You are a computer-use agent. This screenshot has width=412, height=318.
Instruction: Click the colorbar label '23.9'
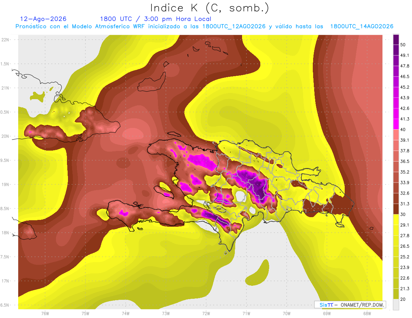[x=405, y=267]
